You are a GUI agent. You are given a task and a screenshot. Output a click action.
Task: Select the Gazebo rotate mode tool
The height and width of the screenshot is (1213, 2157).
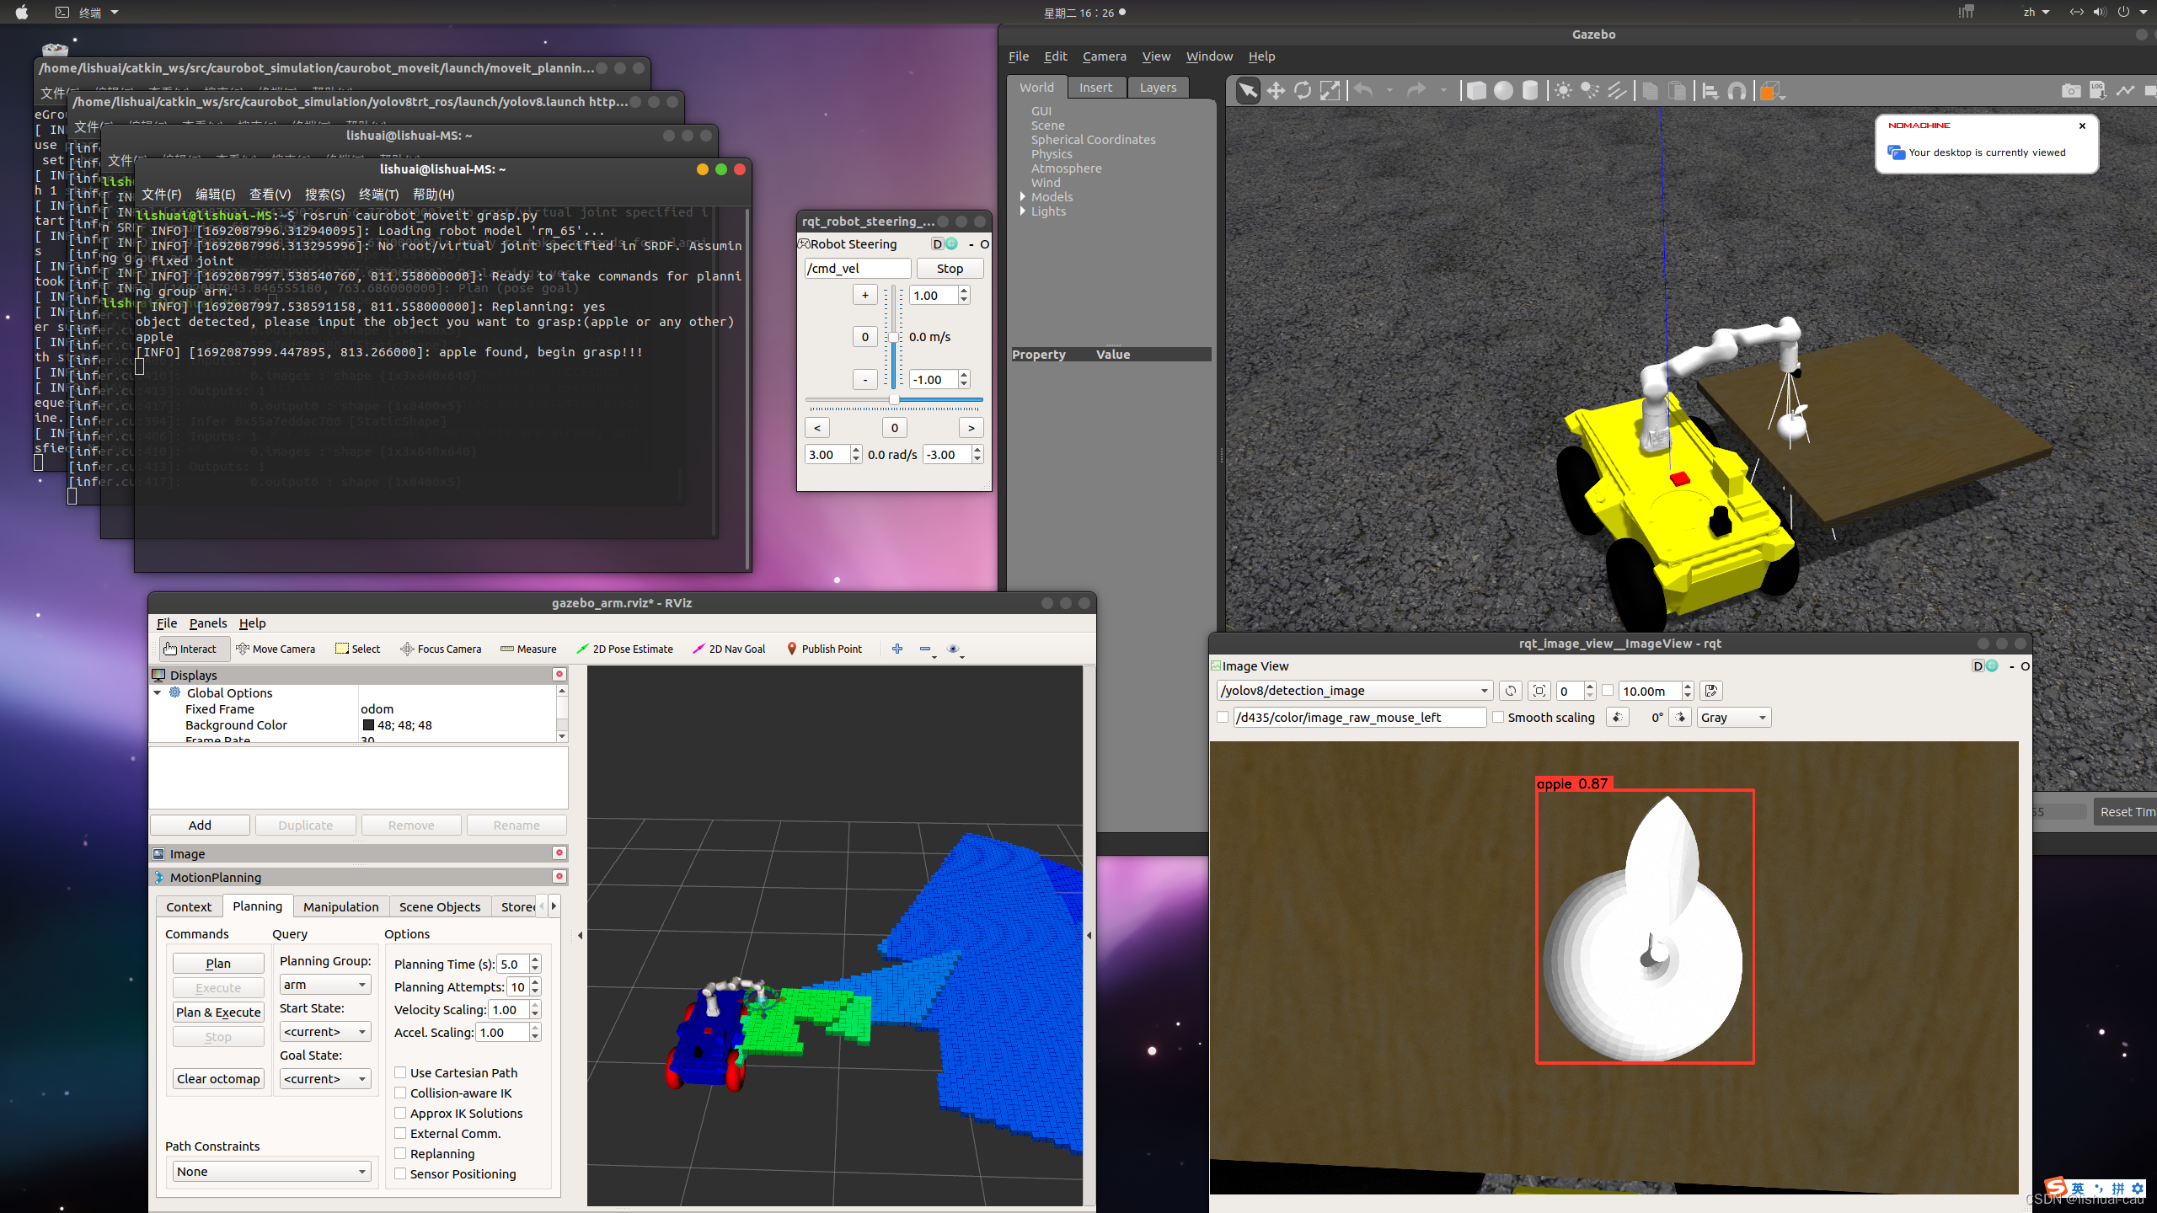pos(1303,91)
